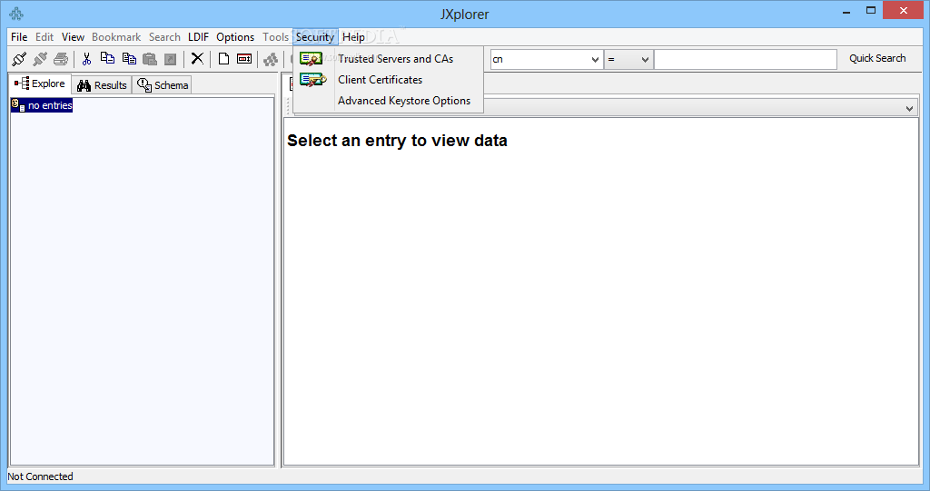
Task: Close the JXplorer window
Action: 904,11
